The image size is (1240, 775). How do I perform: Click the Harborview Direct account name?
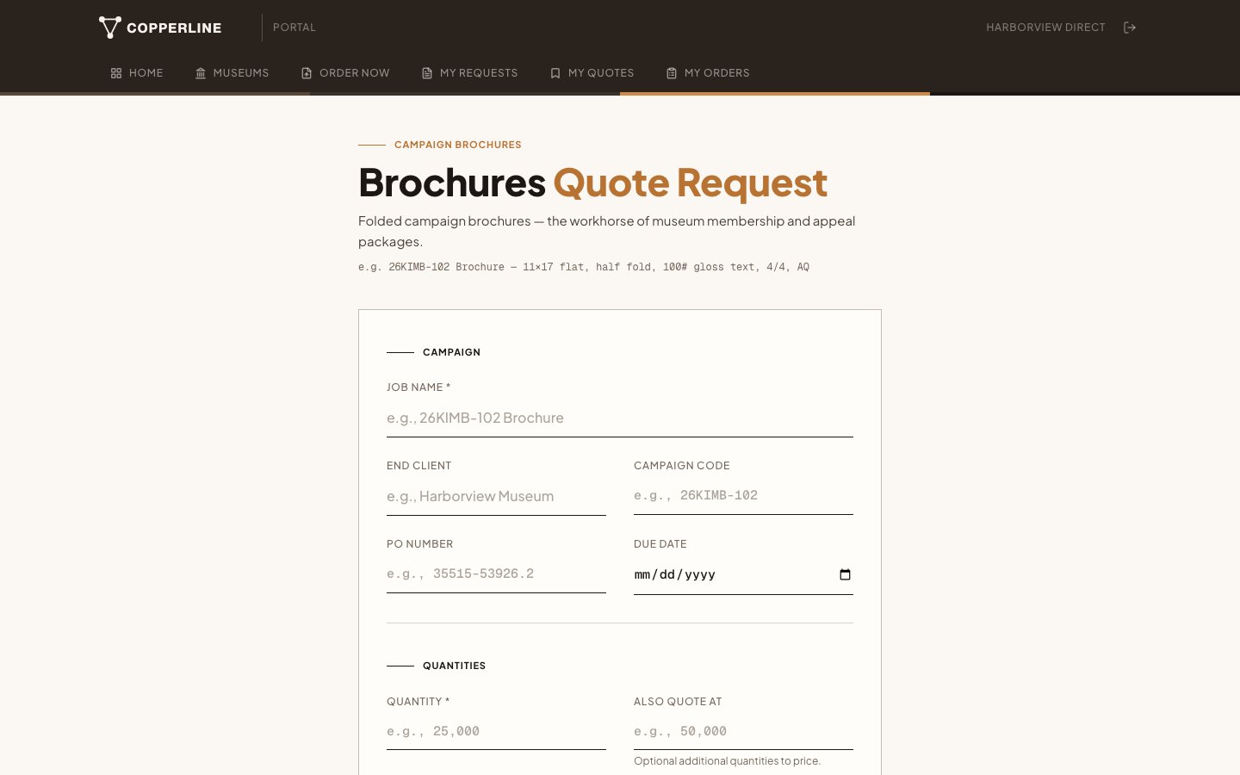1045,28
